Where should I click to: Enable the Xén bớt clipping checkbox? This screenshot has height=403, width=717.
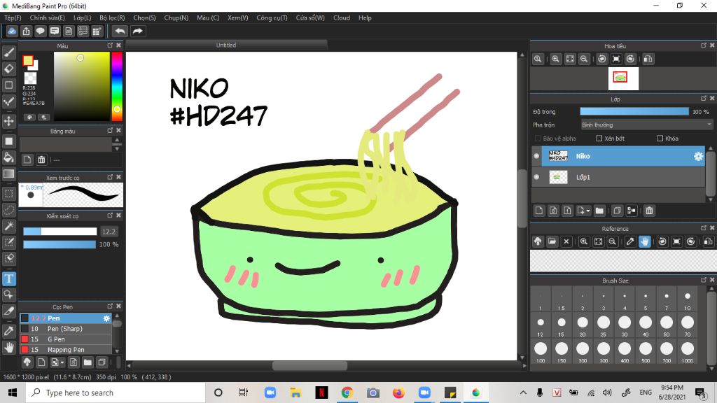click(x=599, y=139)
